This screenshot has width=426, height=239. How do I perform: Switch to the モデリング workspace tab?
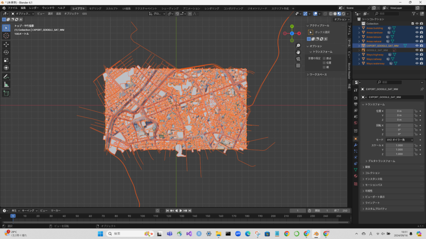pos(95,8)
